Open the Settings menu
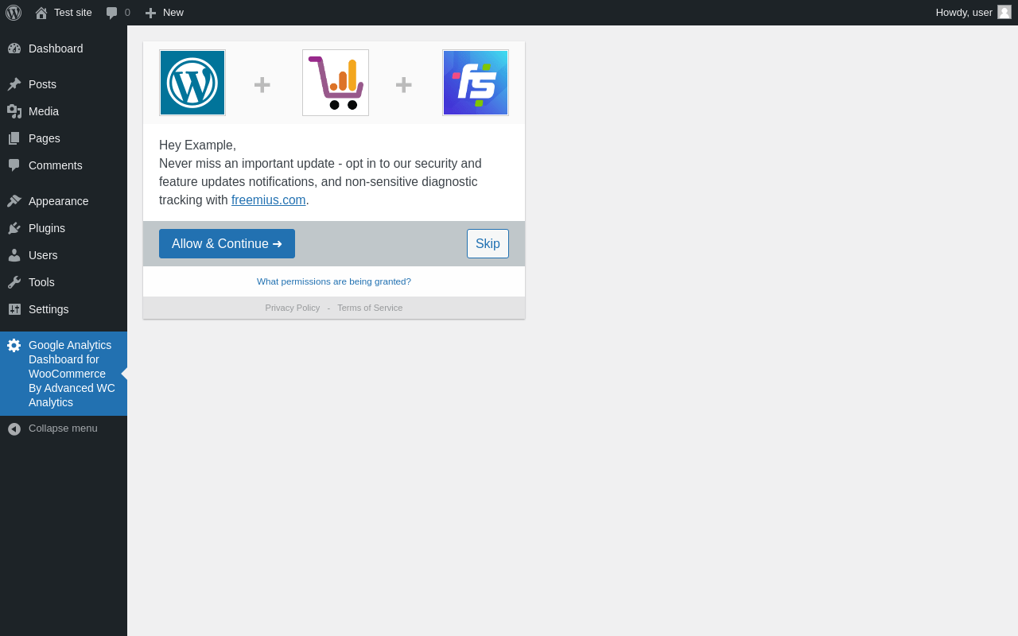Screen dimensions: 1018x636 pos(64,309)
